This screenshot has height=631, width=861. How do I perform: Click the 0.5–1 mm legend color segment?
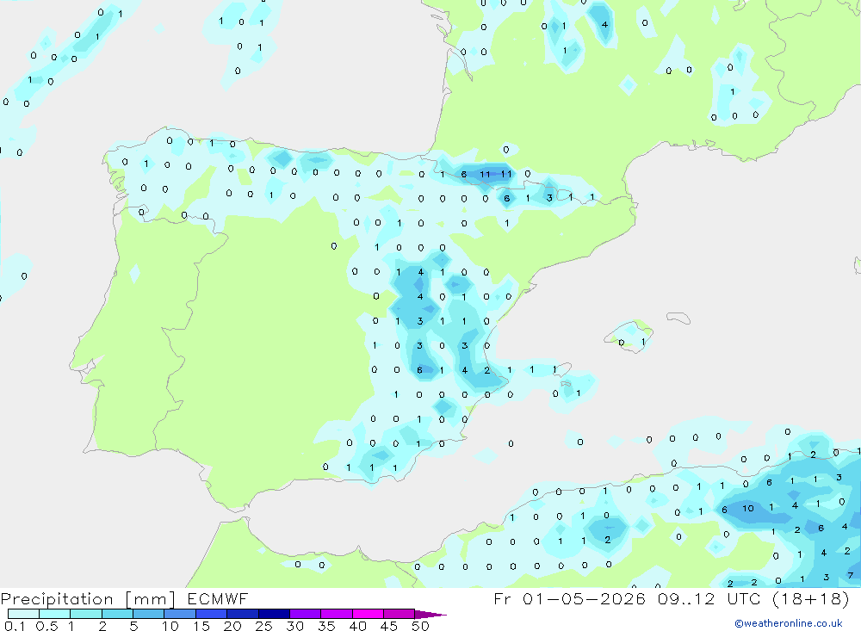click(54, 614)
